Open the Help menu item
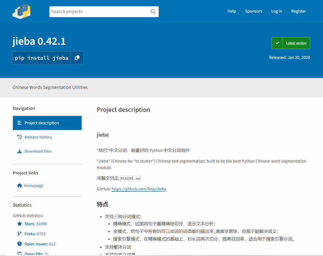 (x=232, y=11)
